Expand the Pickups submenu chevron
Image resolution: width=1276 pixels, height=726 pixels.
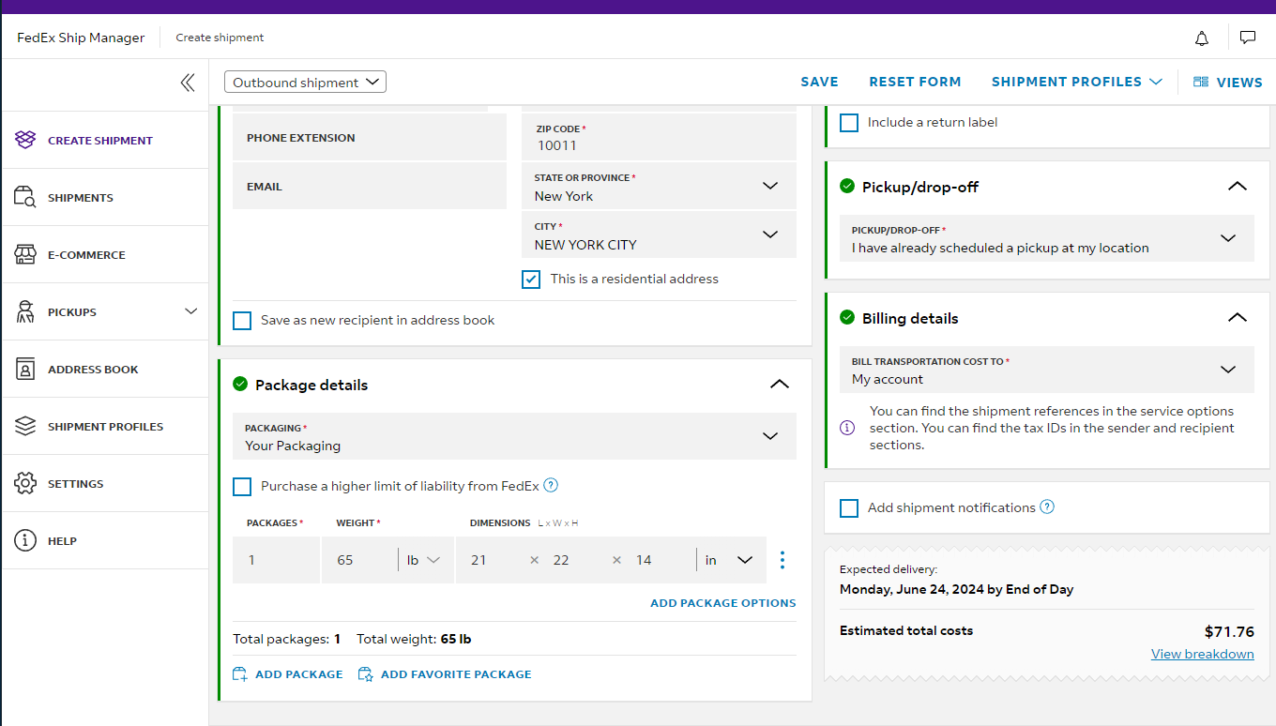(x=191, y=311)
